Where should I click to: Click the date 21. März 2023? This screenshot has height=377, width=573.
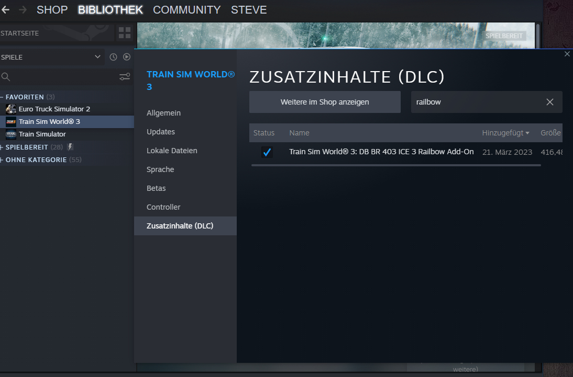pyautogui.click(x=507, y=152)
